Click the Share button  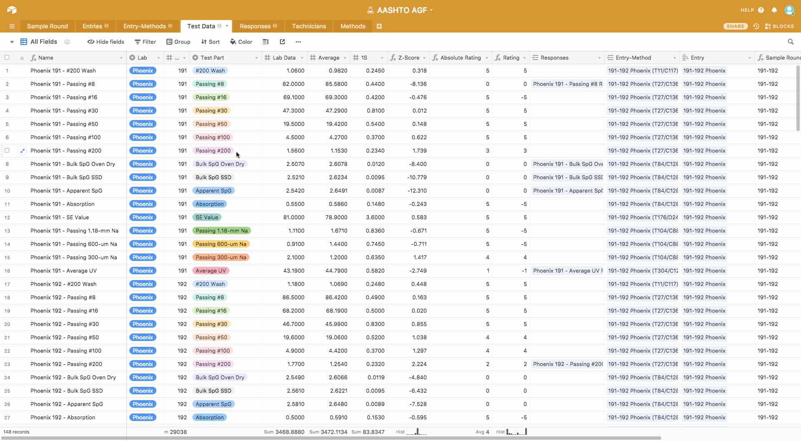pos(735,26)
